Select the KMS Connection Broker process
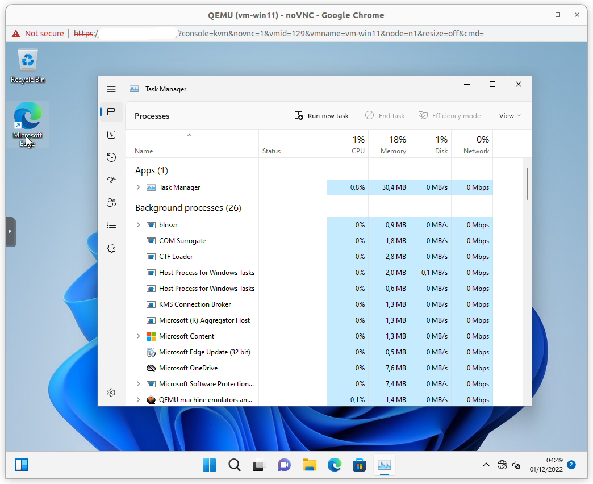Viewport: 593px width, 484px height. pos(310,304)
